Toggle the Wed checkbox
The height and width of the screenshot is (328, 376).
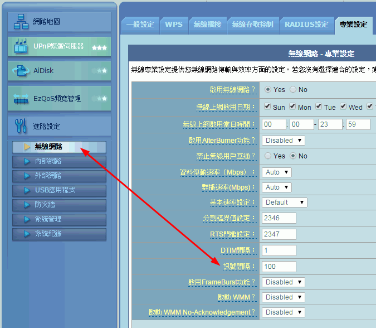343,106
